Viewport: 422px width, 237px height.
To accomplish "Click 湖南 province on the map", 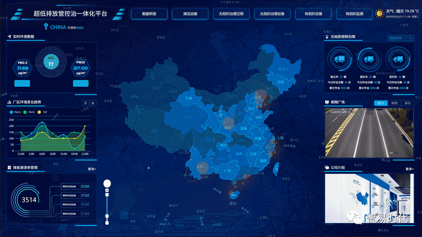I will tap(239, 154).
